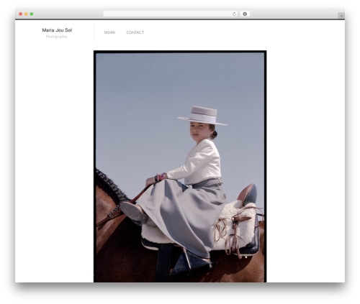
Task: Click the Maria Jou Sol site title
Action: pos(57,30)
